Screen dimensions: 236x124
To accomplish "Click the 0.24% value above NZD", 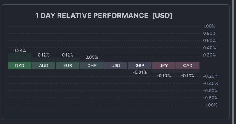I will 19,50.
